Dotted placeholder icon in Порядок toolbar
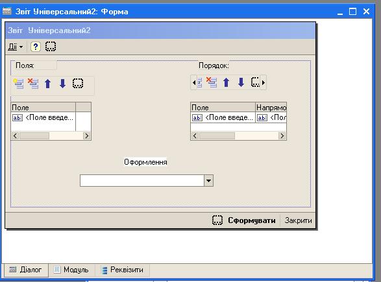 pos(255,82)
